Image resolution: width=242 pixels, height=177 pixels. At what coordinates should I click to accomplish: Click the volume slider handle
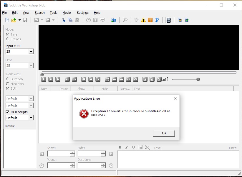pos(198,79)
